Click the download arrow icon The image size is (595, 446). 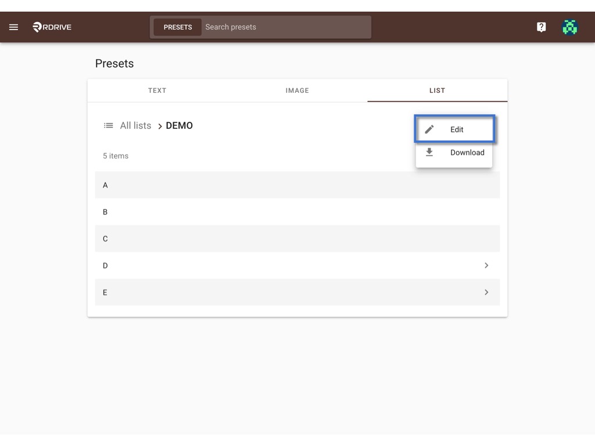pos(429,152)
